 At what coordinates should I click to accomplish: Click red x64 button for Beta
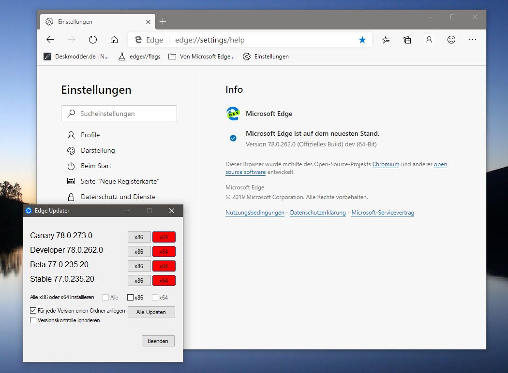click(164, 266)
